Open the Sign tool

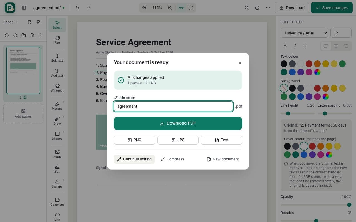[57, 169]
